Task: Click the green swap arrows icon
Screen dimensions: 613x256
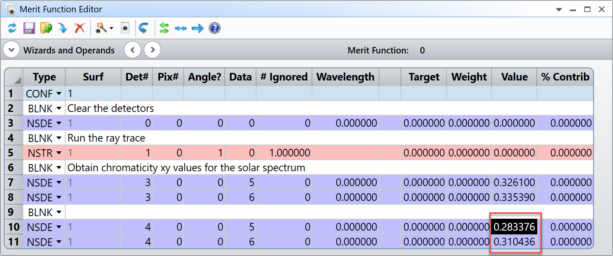Action: tap(164, 28)
